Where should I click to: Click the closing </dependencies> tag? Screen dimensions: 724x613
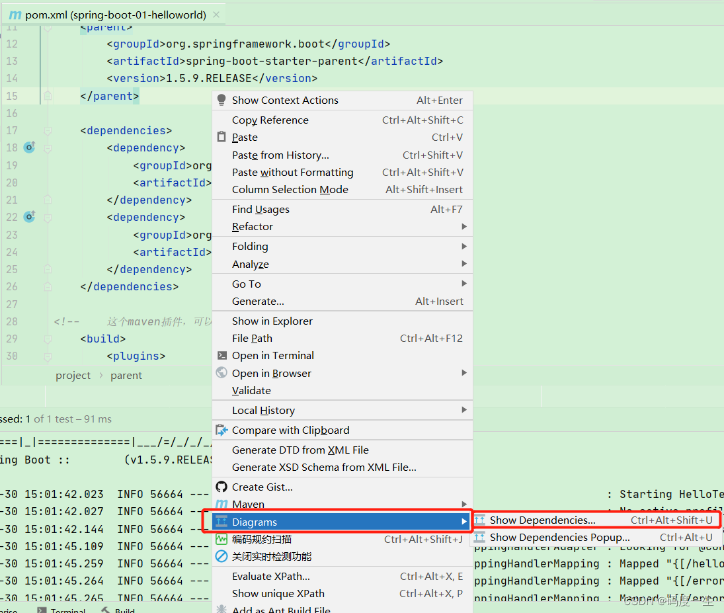[x=130, y=286]
